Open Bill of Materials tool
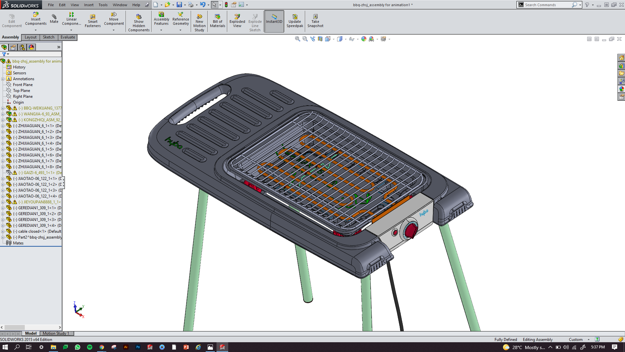 coord(217,21)
